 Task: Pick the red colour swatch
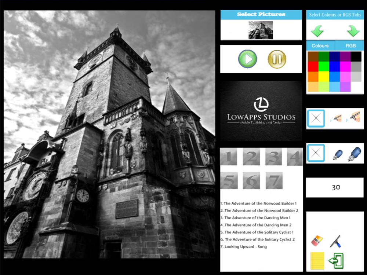pos(313,67)
